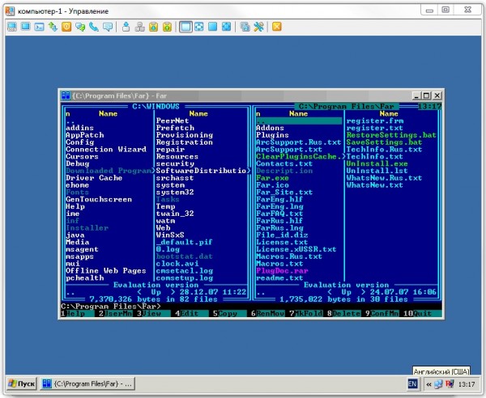Select PlugDoc.rar in right panel
This screenshot has height=398, width=486.
(282, 271)
